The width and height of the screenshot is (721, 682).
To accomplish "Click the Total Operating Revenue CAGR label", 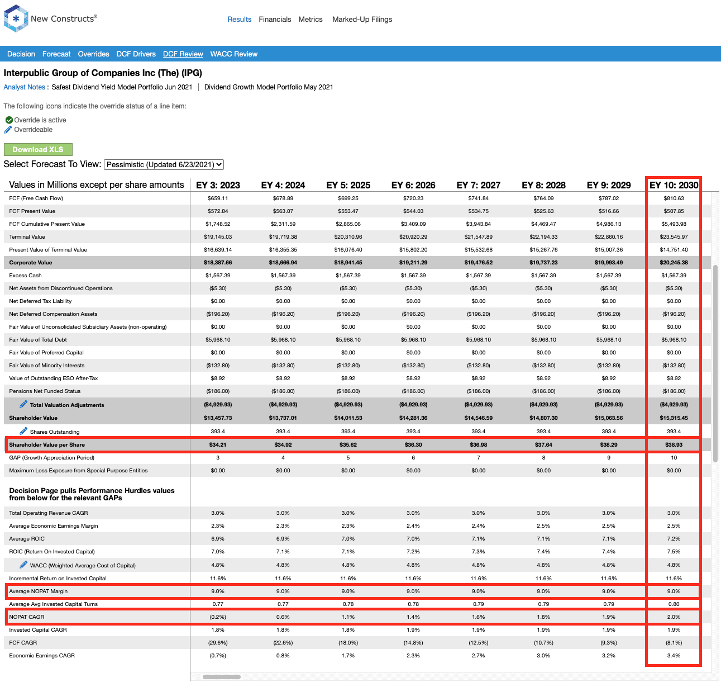I will coord(49,513).
